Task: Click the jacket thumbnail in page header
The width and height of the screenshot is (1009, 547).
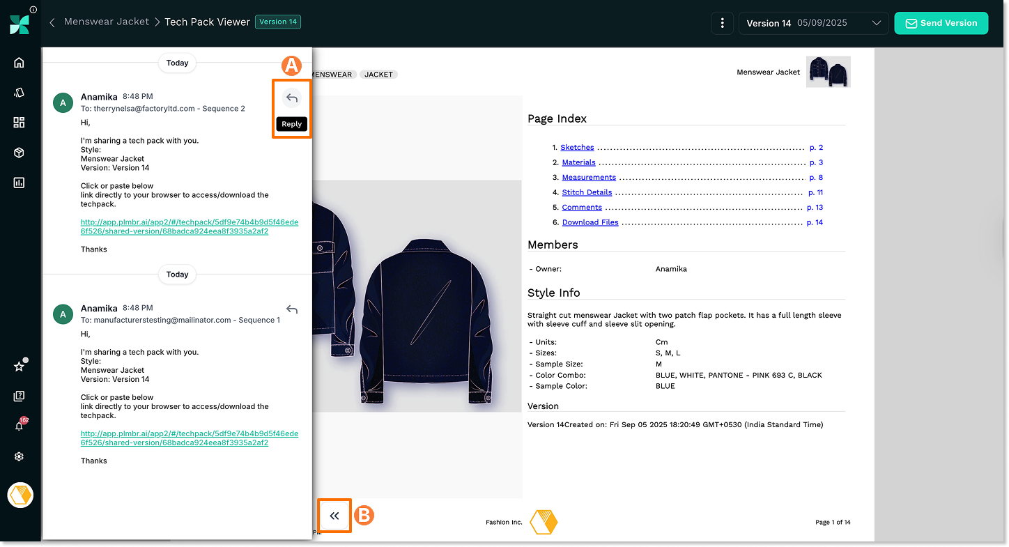Action: click(x=828, y=72)
